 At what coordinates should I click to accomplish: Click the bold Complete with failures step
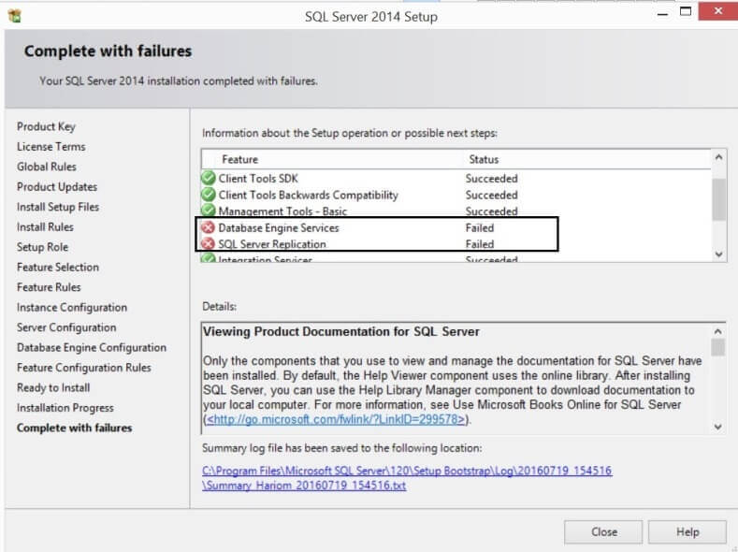75,428
